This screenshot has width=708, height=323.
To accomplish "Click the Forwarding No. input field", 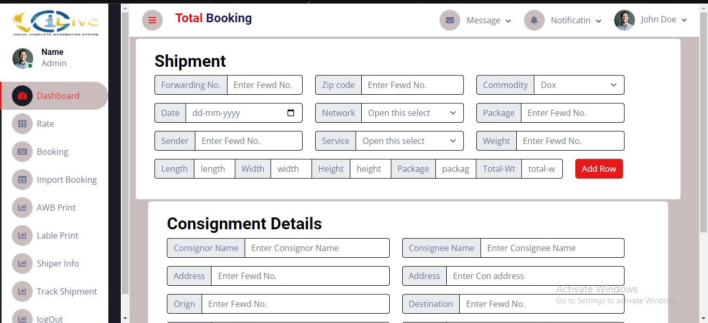I will pos(265,85).
